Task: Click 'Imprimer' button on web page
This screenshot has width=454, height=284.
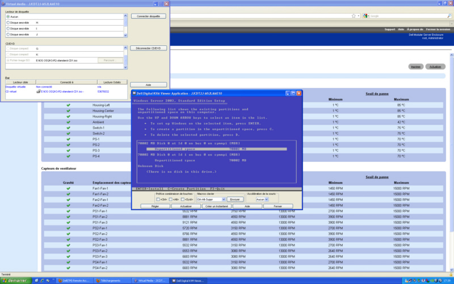Action: click(416, 66)
